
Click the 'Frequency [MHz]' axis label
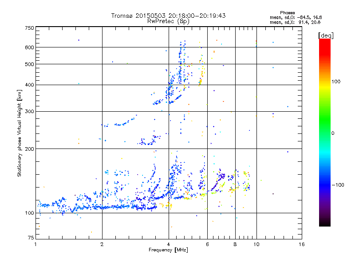pos(168,250)
